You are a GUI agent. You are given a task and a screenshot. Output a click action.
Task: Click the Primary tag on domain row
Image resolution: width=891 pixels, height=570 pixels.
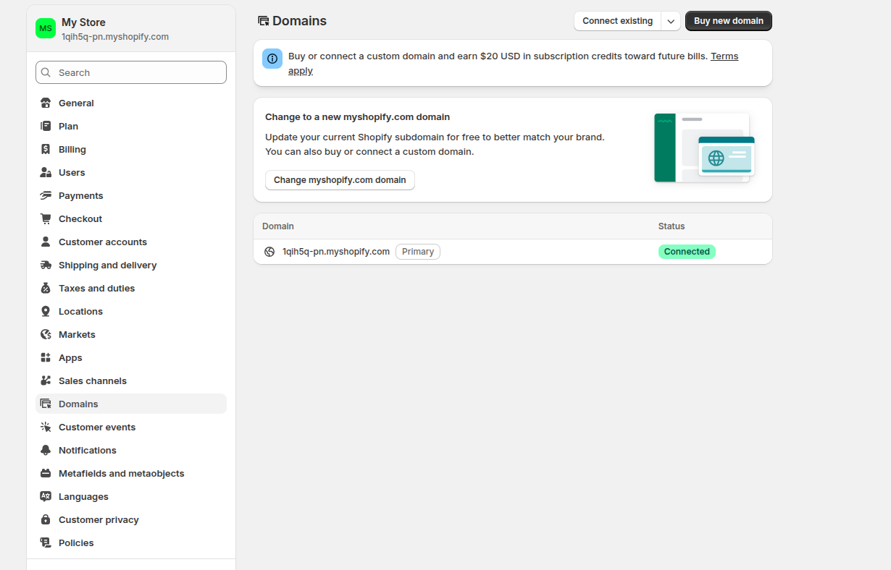tap(418, 252)
